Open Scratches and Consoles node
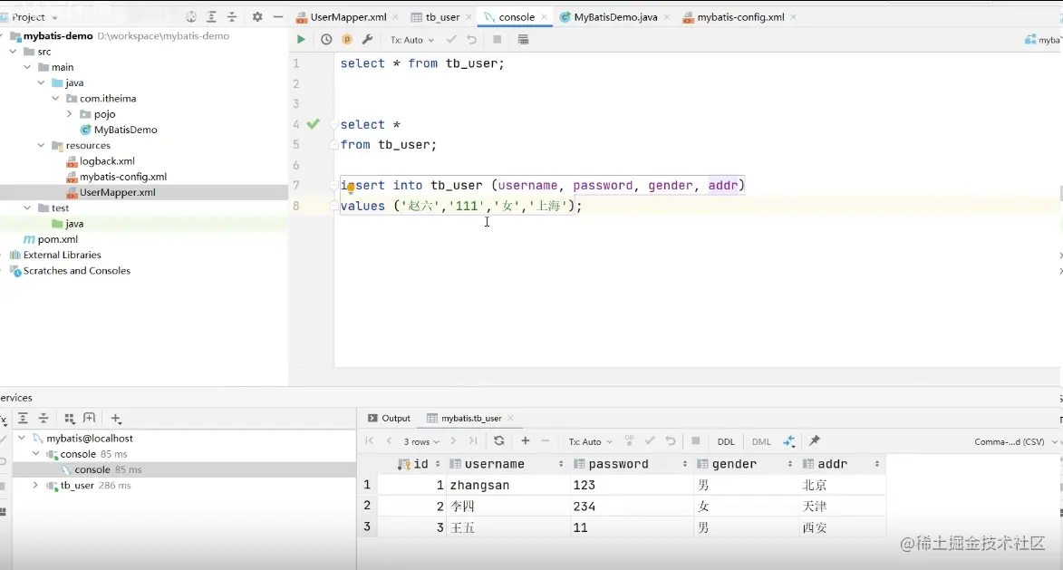 [x=70, y=270]
